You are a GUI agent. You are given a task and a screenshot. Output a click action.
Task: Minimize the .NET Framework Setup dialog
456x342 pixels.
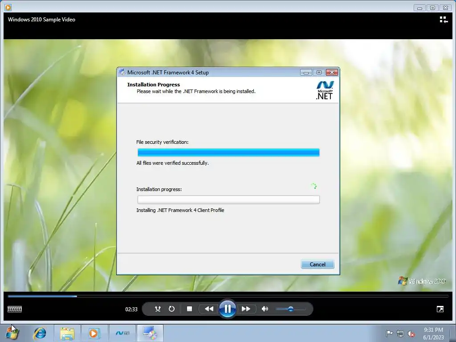pyautogui.click(x=306, y=73)
